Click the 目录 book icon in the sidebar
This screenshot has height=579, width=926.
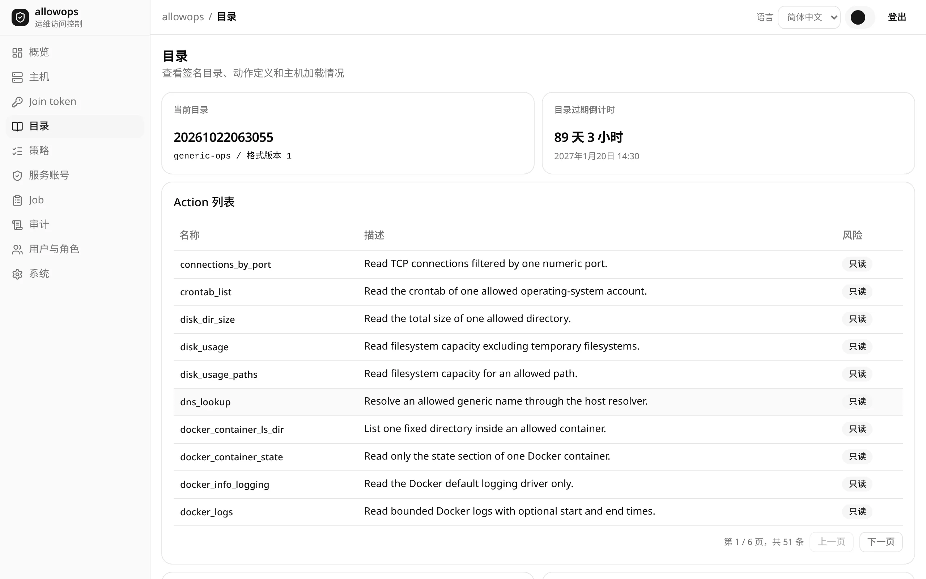(x=17, y=126)
